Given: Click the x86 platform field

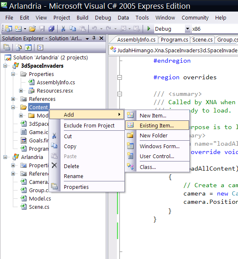Looking at the screenshot, I should (214, 29).
